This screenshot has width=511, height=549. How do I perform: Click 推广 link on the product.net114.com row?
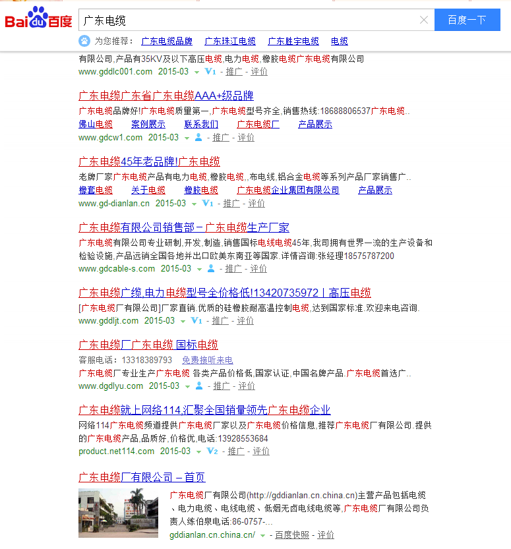click(236, 451)
